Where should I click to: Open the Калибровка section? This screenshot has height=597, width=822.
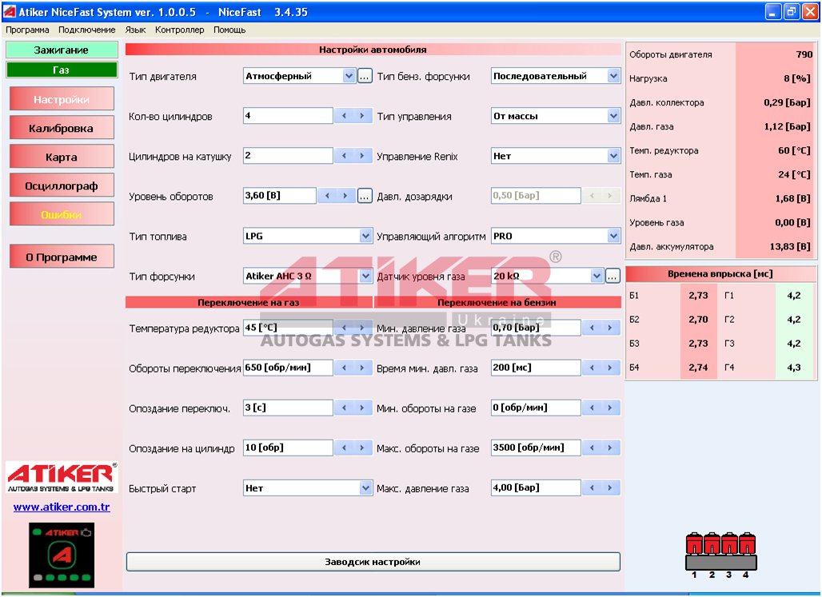pos(62,128)
